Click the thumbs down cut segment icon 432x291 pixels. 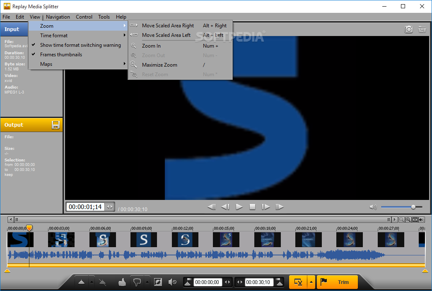pos(137,282)
